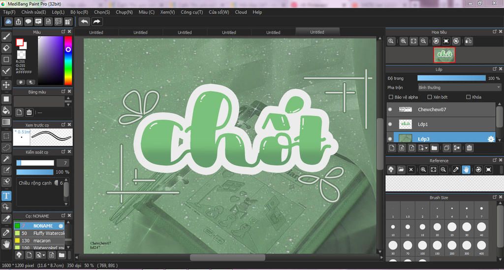Click the duplicate layer icon
Viewport: 504px width, 270px height.
[x=446, y=148]
